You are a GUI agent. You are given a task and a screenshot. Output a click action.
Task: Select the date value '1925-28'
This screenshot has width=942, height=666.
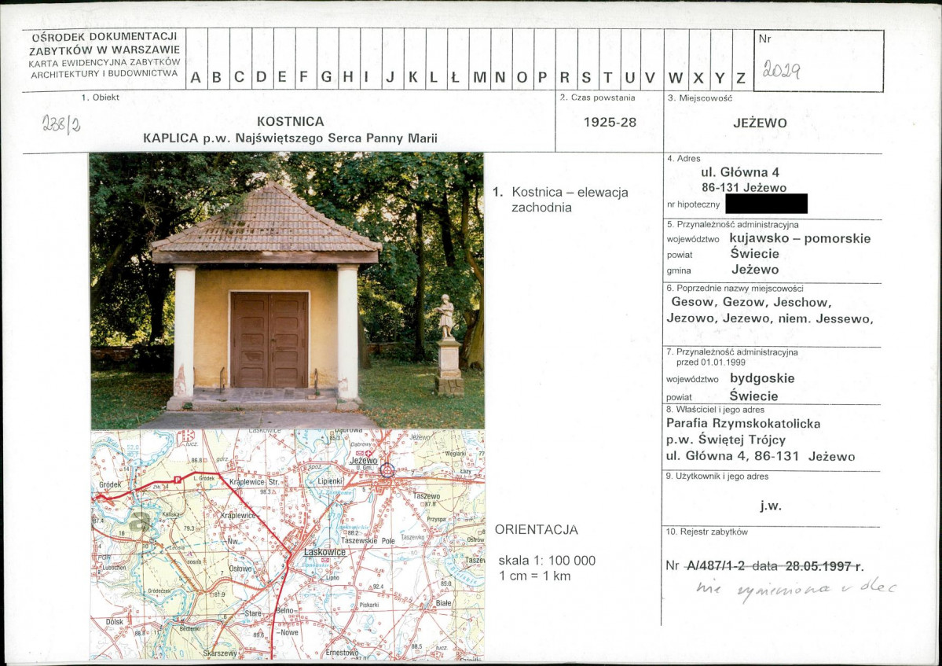click(610, 122)
